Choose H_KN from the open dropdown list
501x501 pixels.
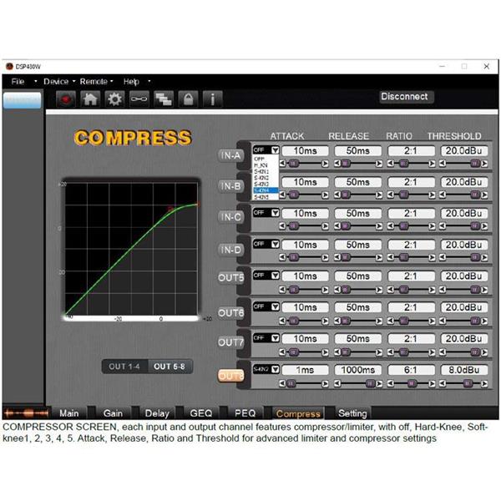pos(260,166)
